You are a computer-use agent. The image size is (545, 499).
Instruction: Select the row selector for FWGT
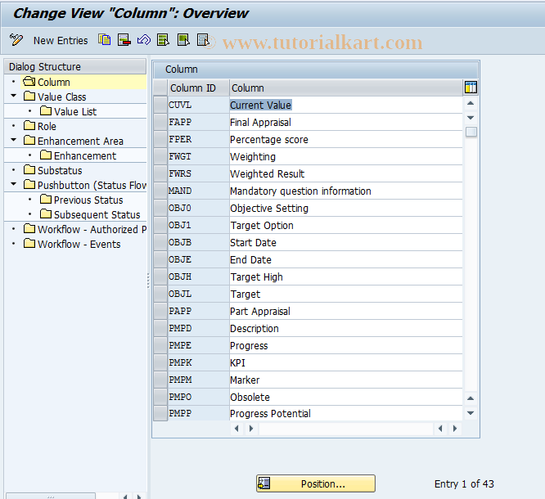pyautogui.click(x=160, y=156)
